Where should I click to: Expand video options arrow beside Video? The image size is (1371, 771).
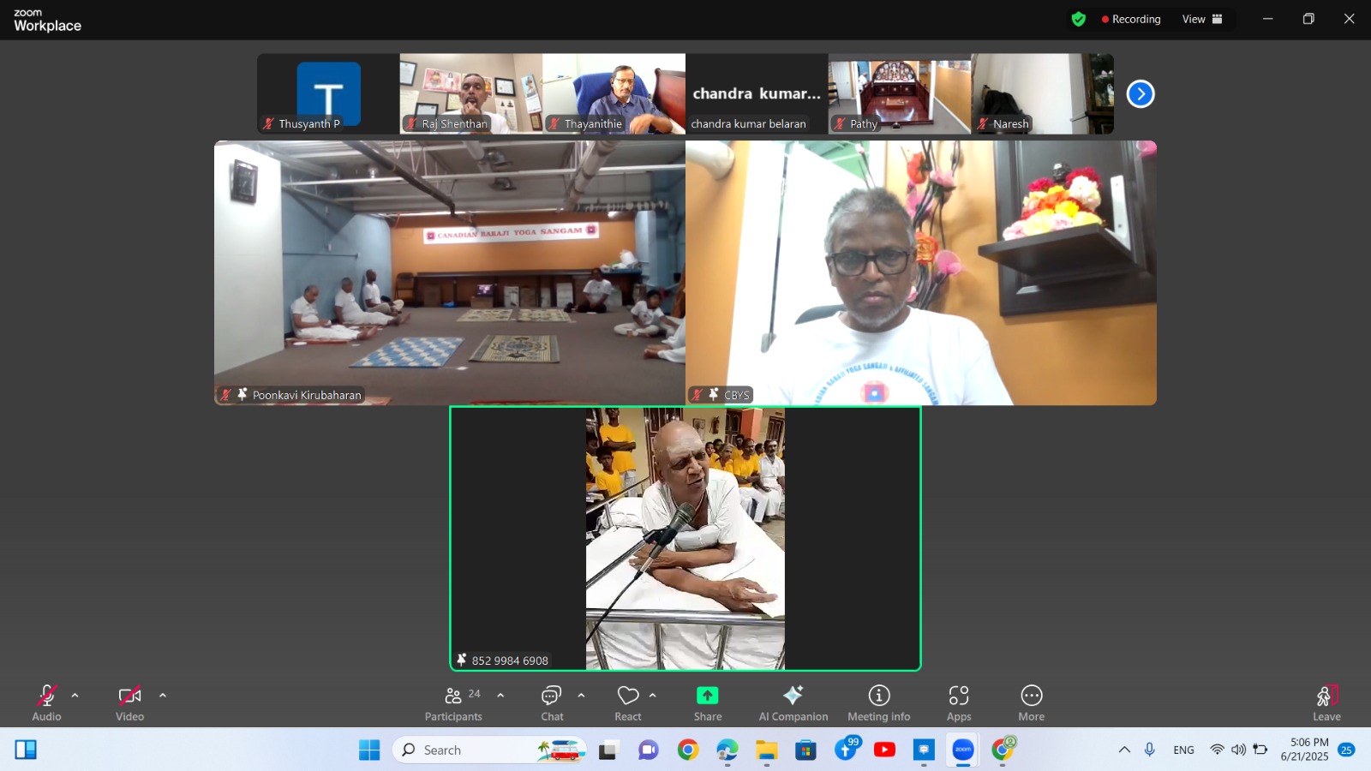point(163,696)
